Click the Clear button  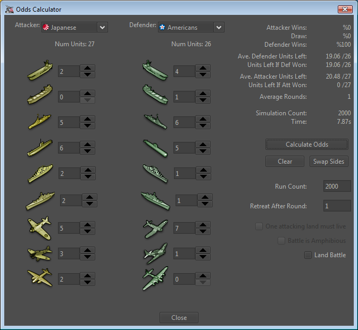click(285, 162)
